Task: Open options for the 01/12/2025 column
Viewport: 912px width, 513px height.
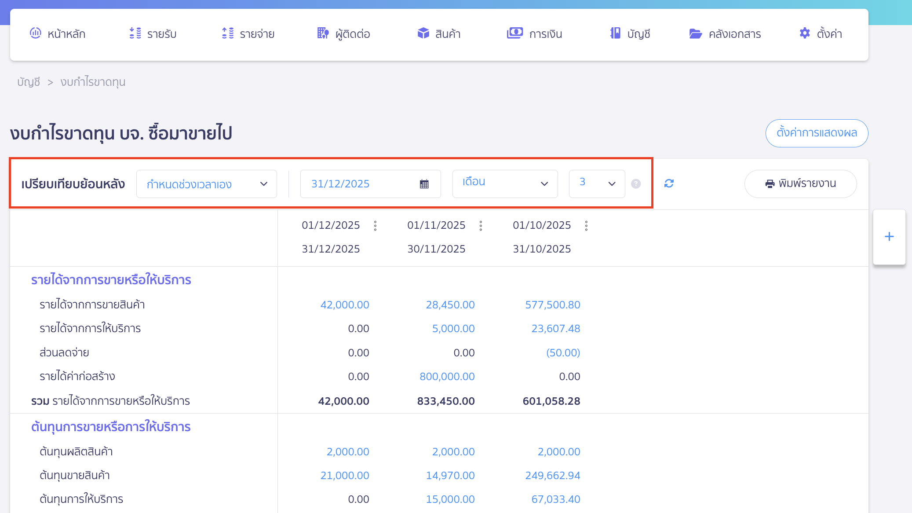Action: click(375, 226)
